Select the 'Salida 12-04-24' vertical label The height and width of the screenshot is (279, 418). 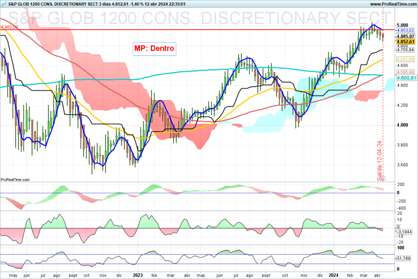coord(379,161)
